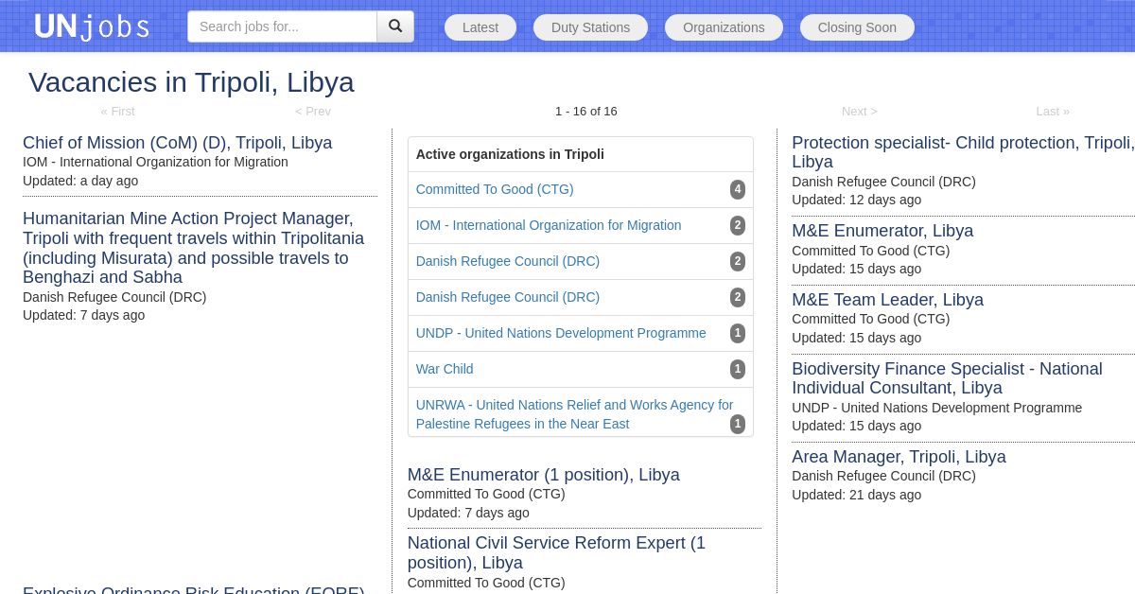Open M&E Enumerator (1 position) vacancy
This screenshot has height=594, width=1135.
click(544, 475)
